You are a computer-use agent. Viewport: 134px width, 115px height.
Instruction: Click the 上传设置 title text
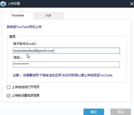(x=14, y=4)
